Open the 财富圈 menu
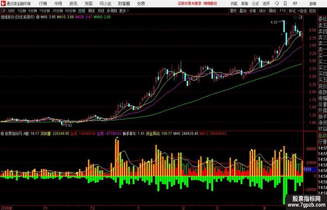327x210 pixels. pyautogui.click(x=124, y=3)
